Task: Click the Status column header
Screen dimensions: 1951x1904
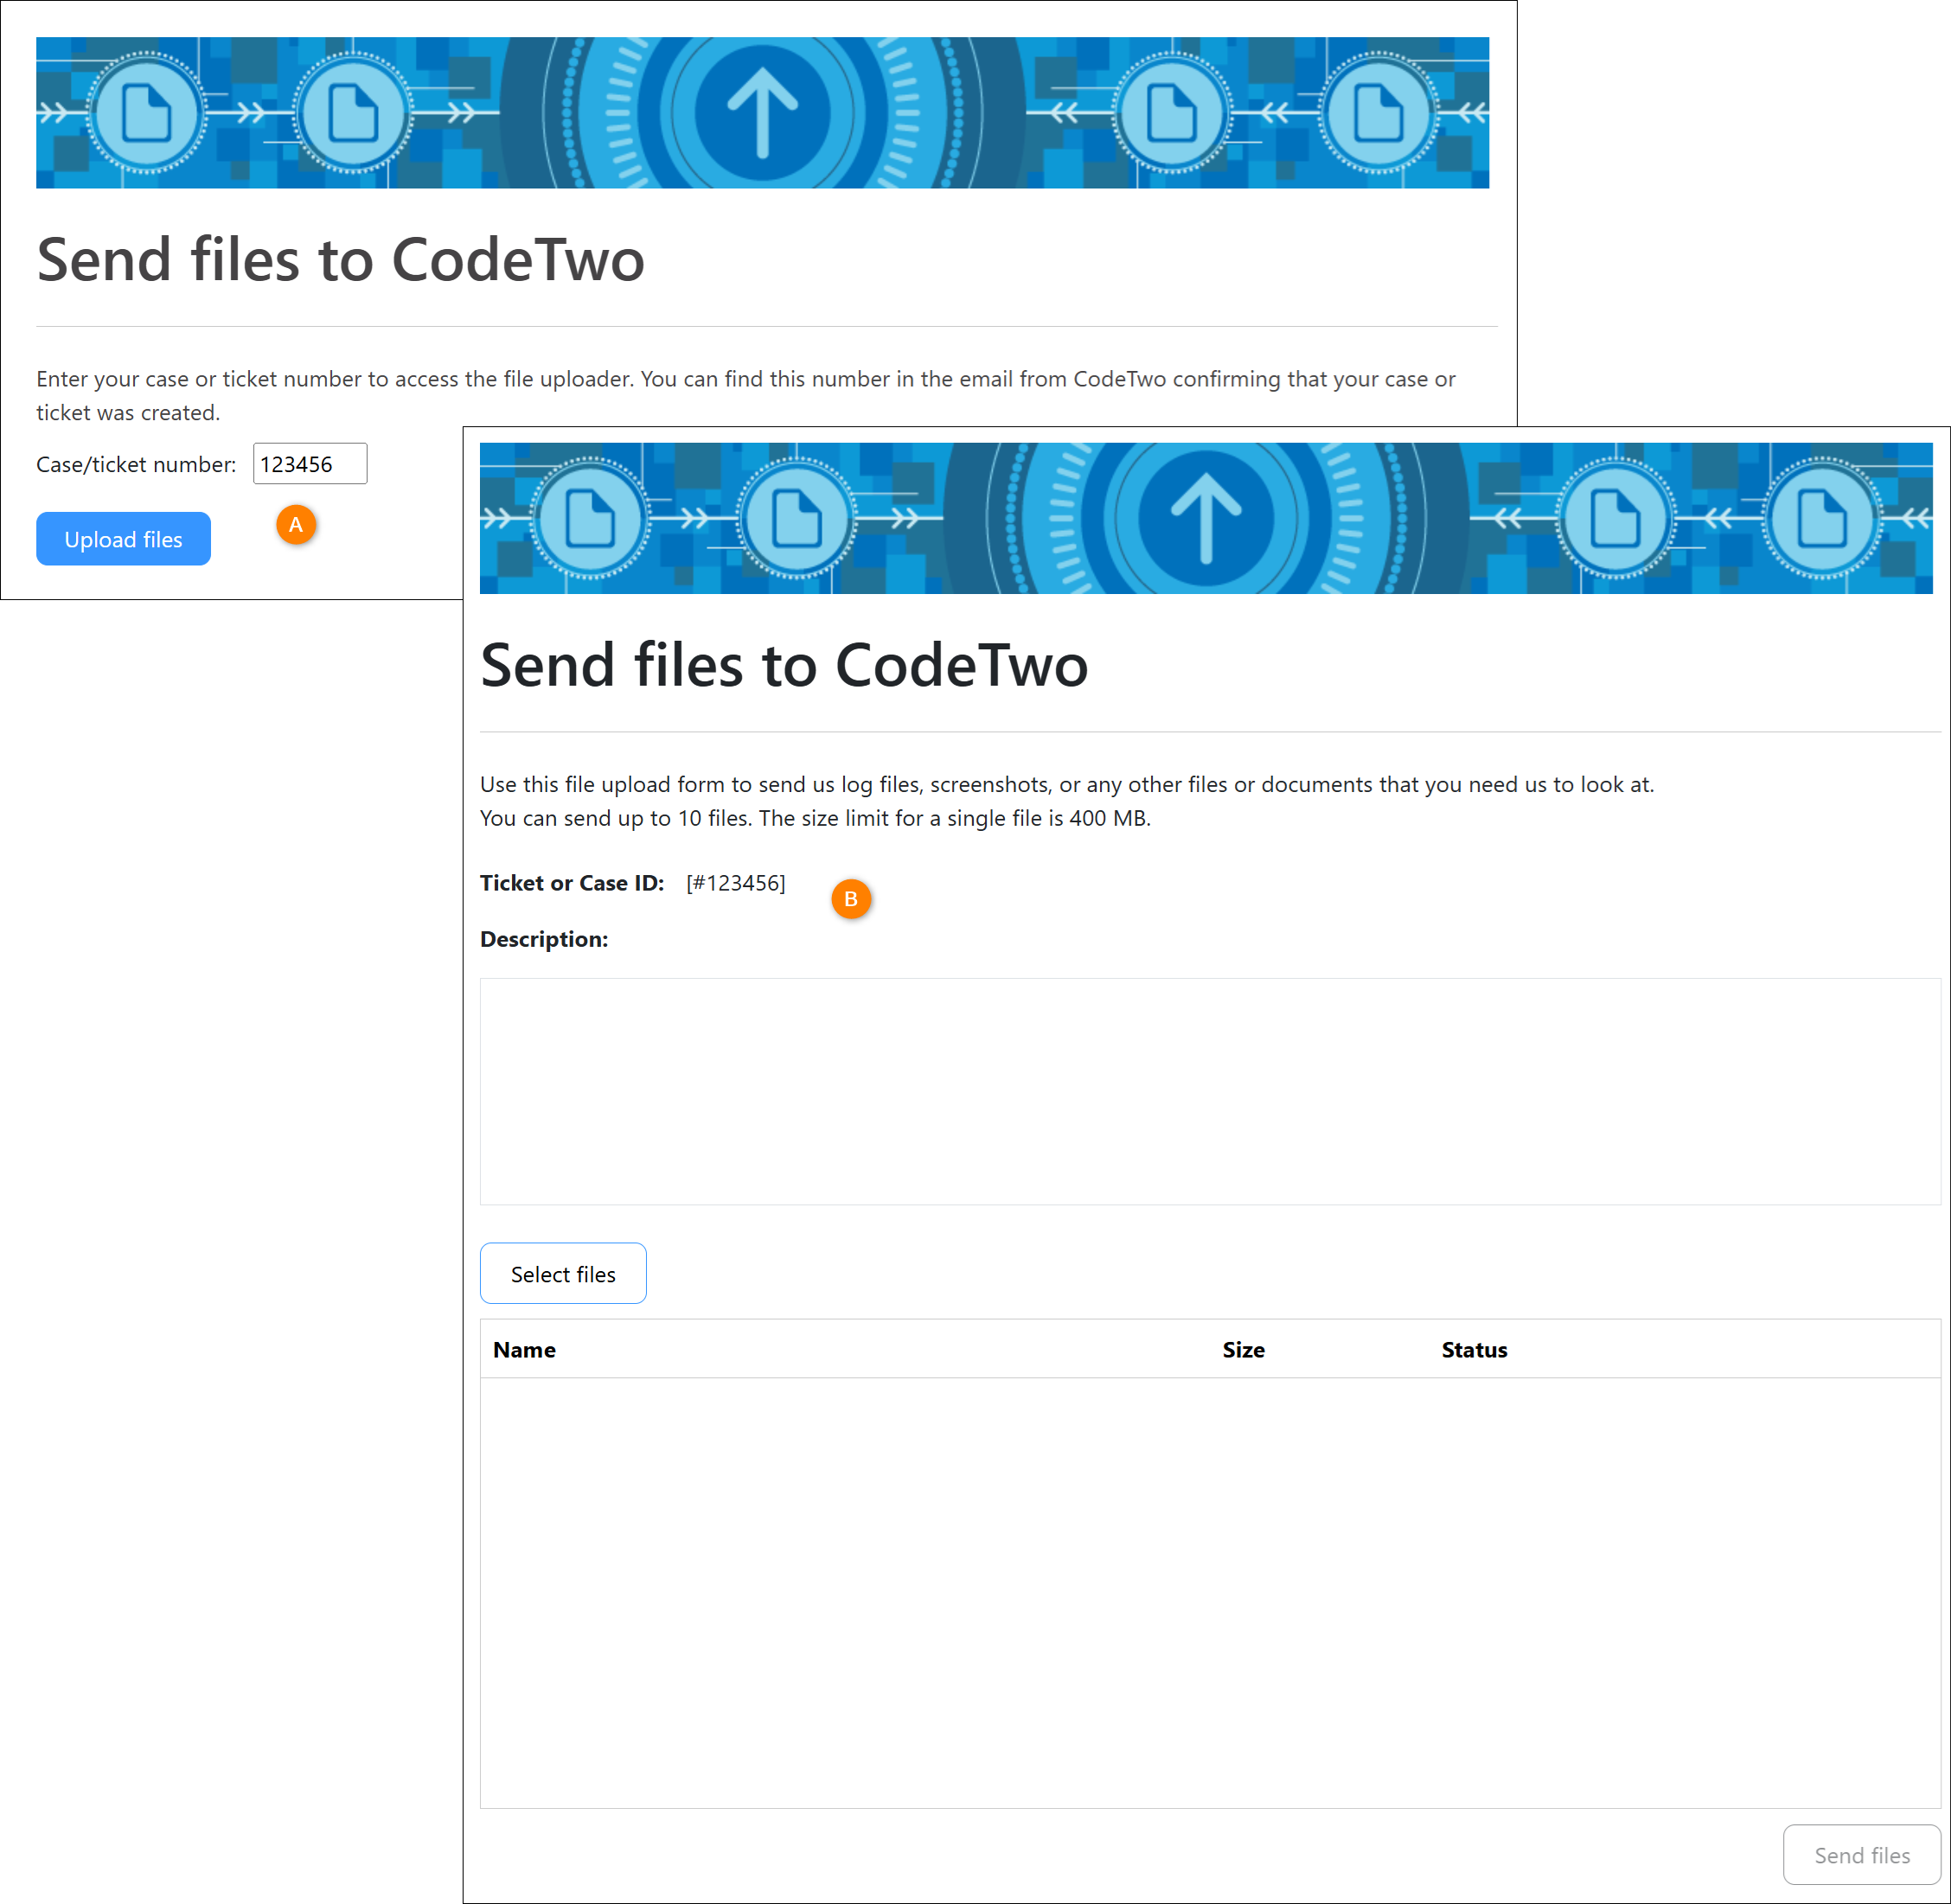Action: click(1474, 1350)
